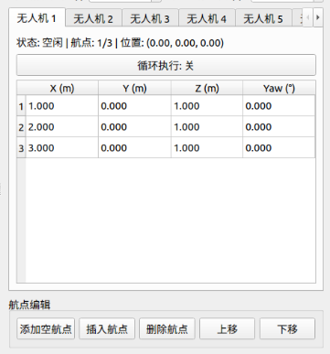
Task: Select row header 2 of waypoint table
Action: click(x=21, y=126)
